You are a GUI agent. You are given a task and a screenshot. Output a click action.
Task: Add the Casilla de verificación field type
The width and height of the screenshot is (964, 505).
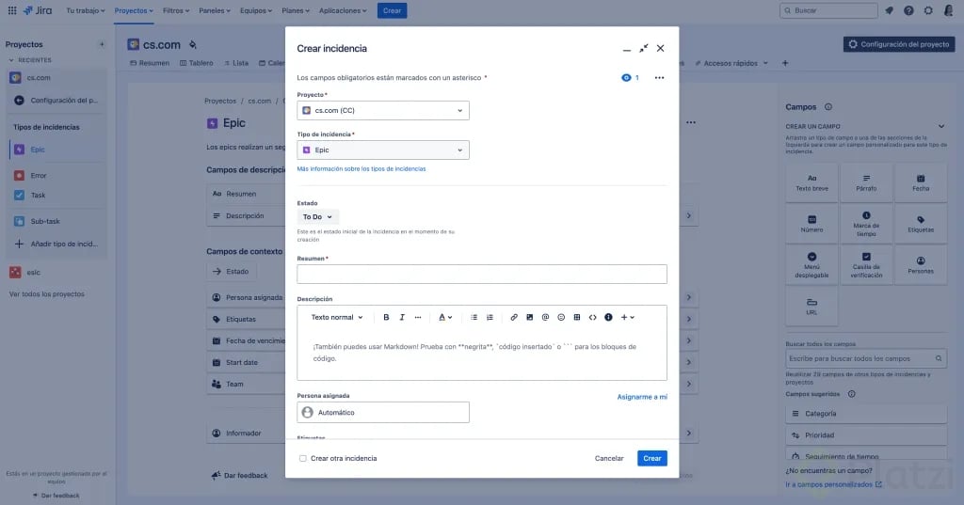pos(866,265)
